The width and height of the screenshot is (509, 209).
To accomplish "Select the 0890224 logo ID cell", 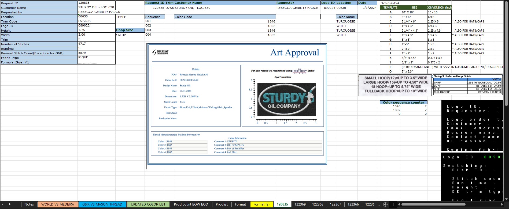I will click(x=97, y=25).
